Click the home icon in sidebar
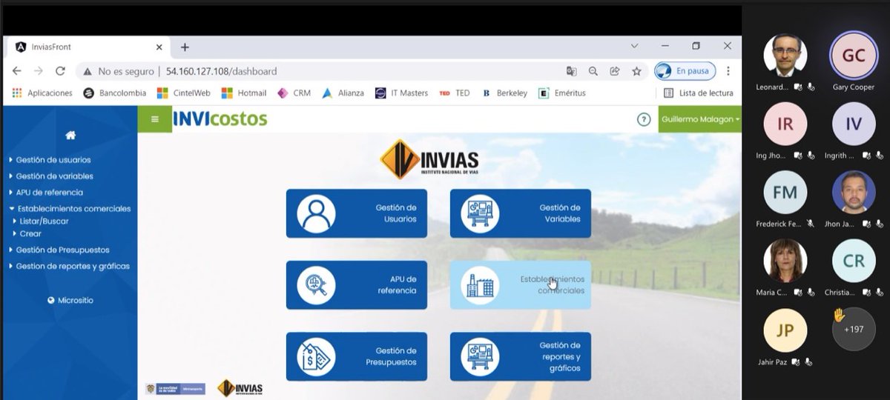This screenshot has height=400, width=890. (70, 136)
